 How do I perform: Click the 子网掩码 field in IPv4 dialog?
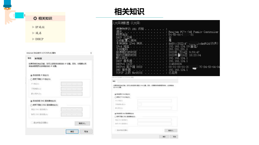72,89
